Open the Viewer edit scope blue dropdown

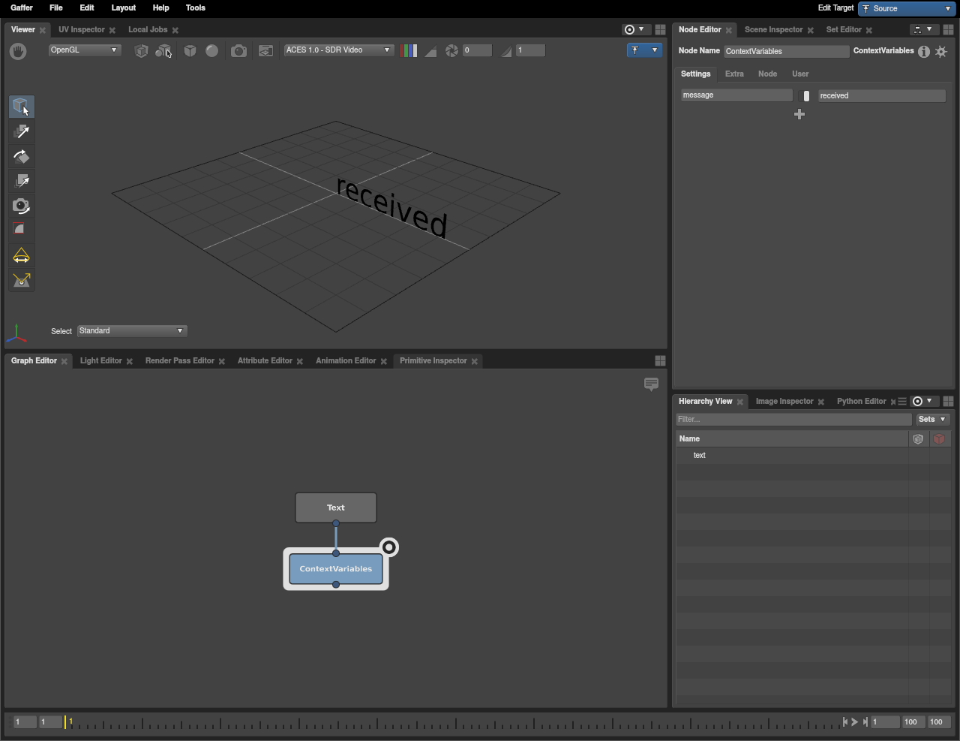pyautogui.click(x=644, y=50)
